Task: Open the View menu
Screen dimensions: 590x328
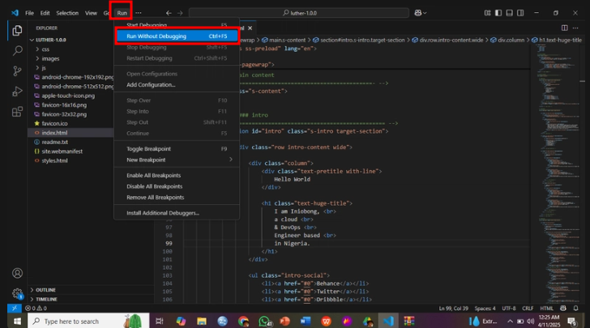Action: point(91,13)
